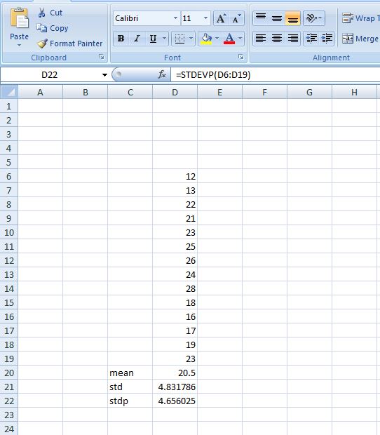Screen dimensions: 380x435
Task: Center text horizontally
Action: pos(277,39)
